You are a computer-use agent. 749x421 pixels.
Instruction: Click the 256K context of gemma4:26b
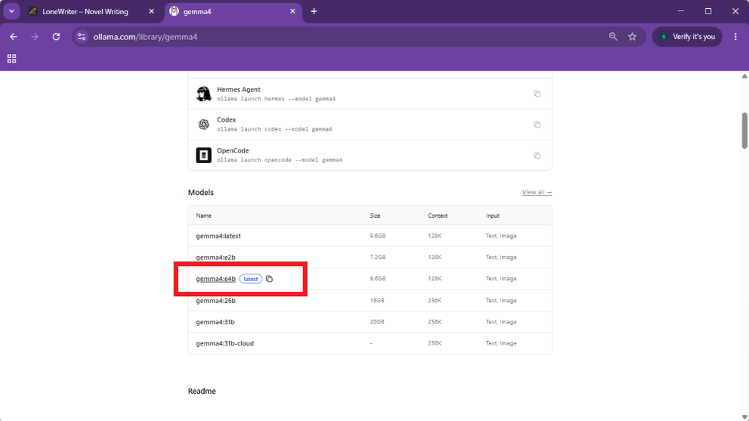pos(435,301)
